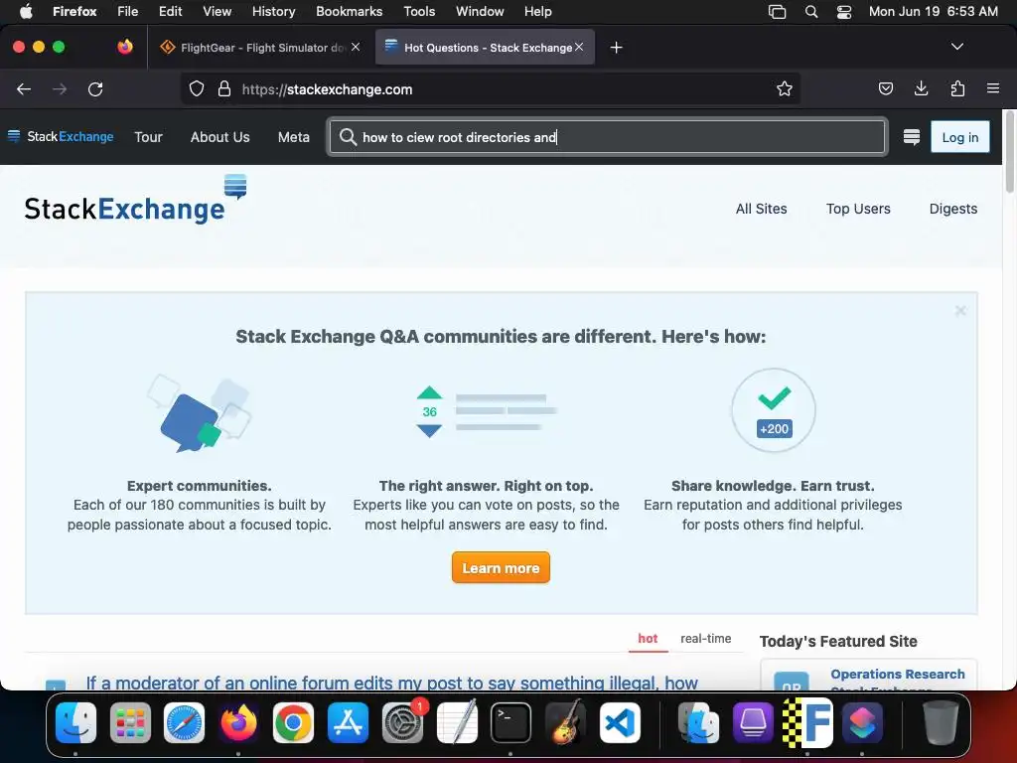Select the hot questions tab
Image resolution: width=1017 pixels, height=763 pixels.
[648, 639]
